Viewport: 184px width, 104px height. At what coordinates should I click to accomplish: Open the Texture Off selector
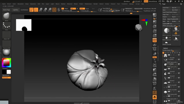pyautogui.click(x=6, y=44)
